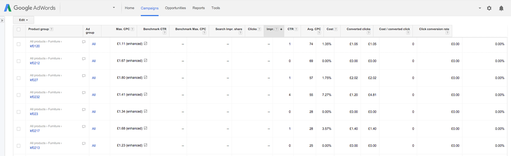Open the comment icon for kf0232
This screenshot has width=511, height=156.
click(84, 93)
